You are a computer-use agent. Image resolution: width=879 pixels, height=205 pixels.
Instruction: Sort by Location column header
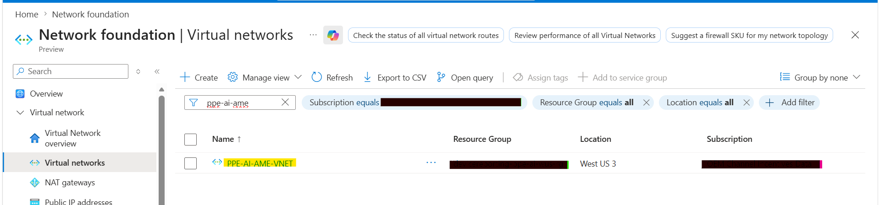(x=595, y=139)
